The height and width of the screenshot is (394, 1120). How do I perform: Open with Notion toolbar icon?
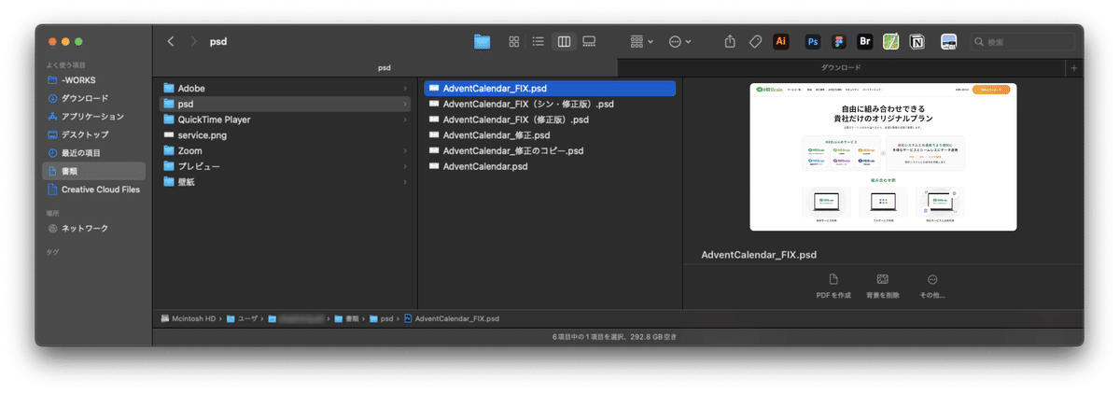point(917,41)
